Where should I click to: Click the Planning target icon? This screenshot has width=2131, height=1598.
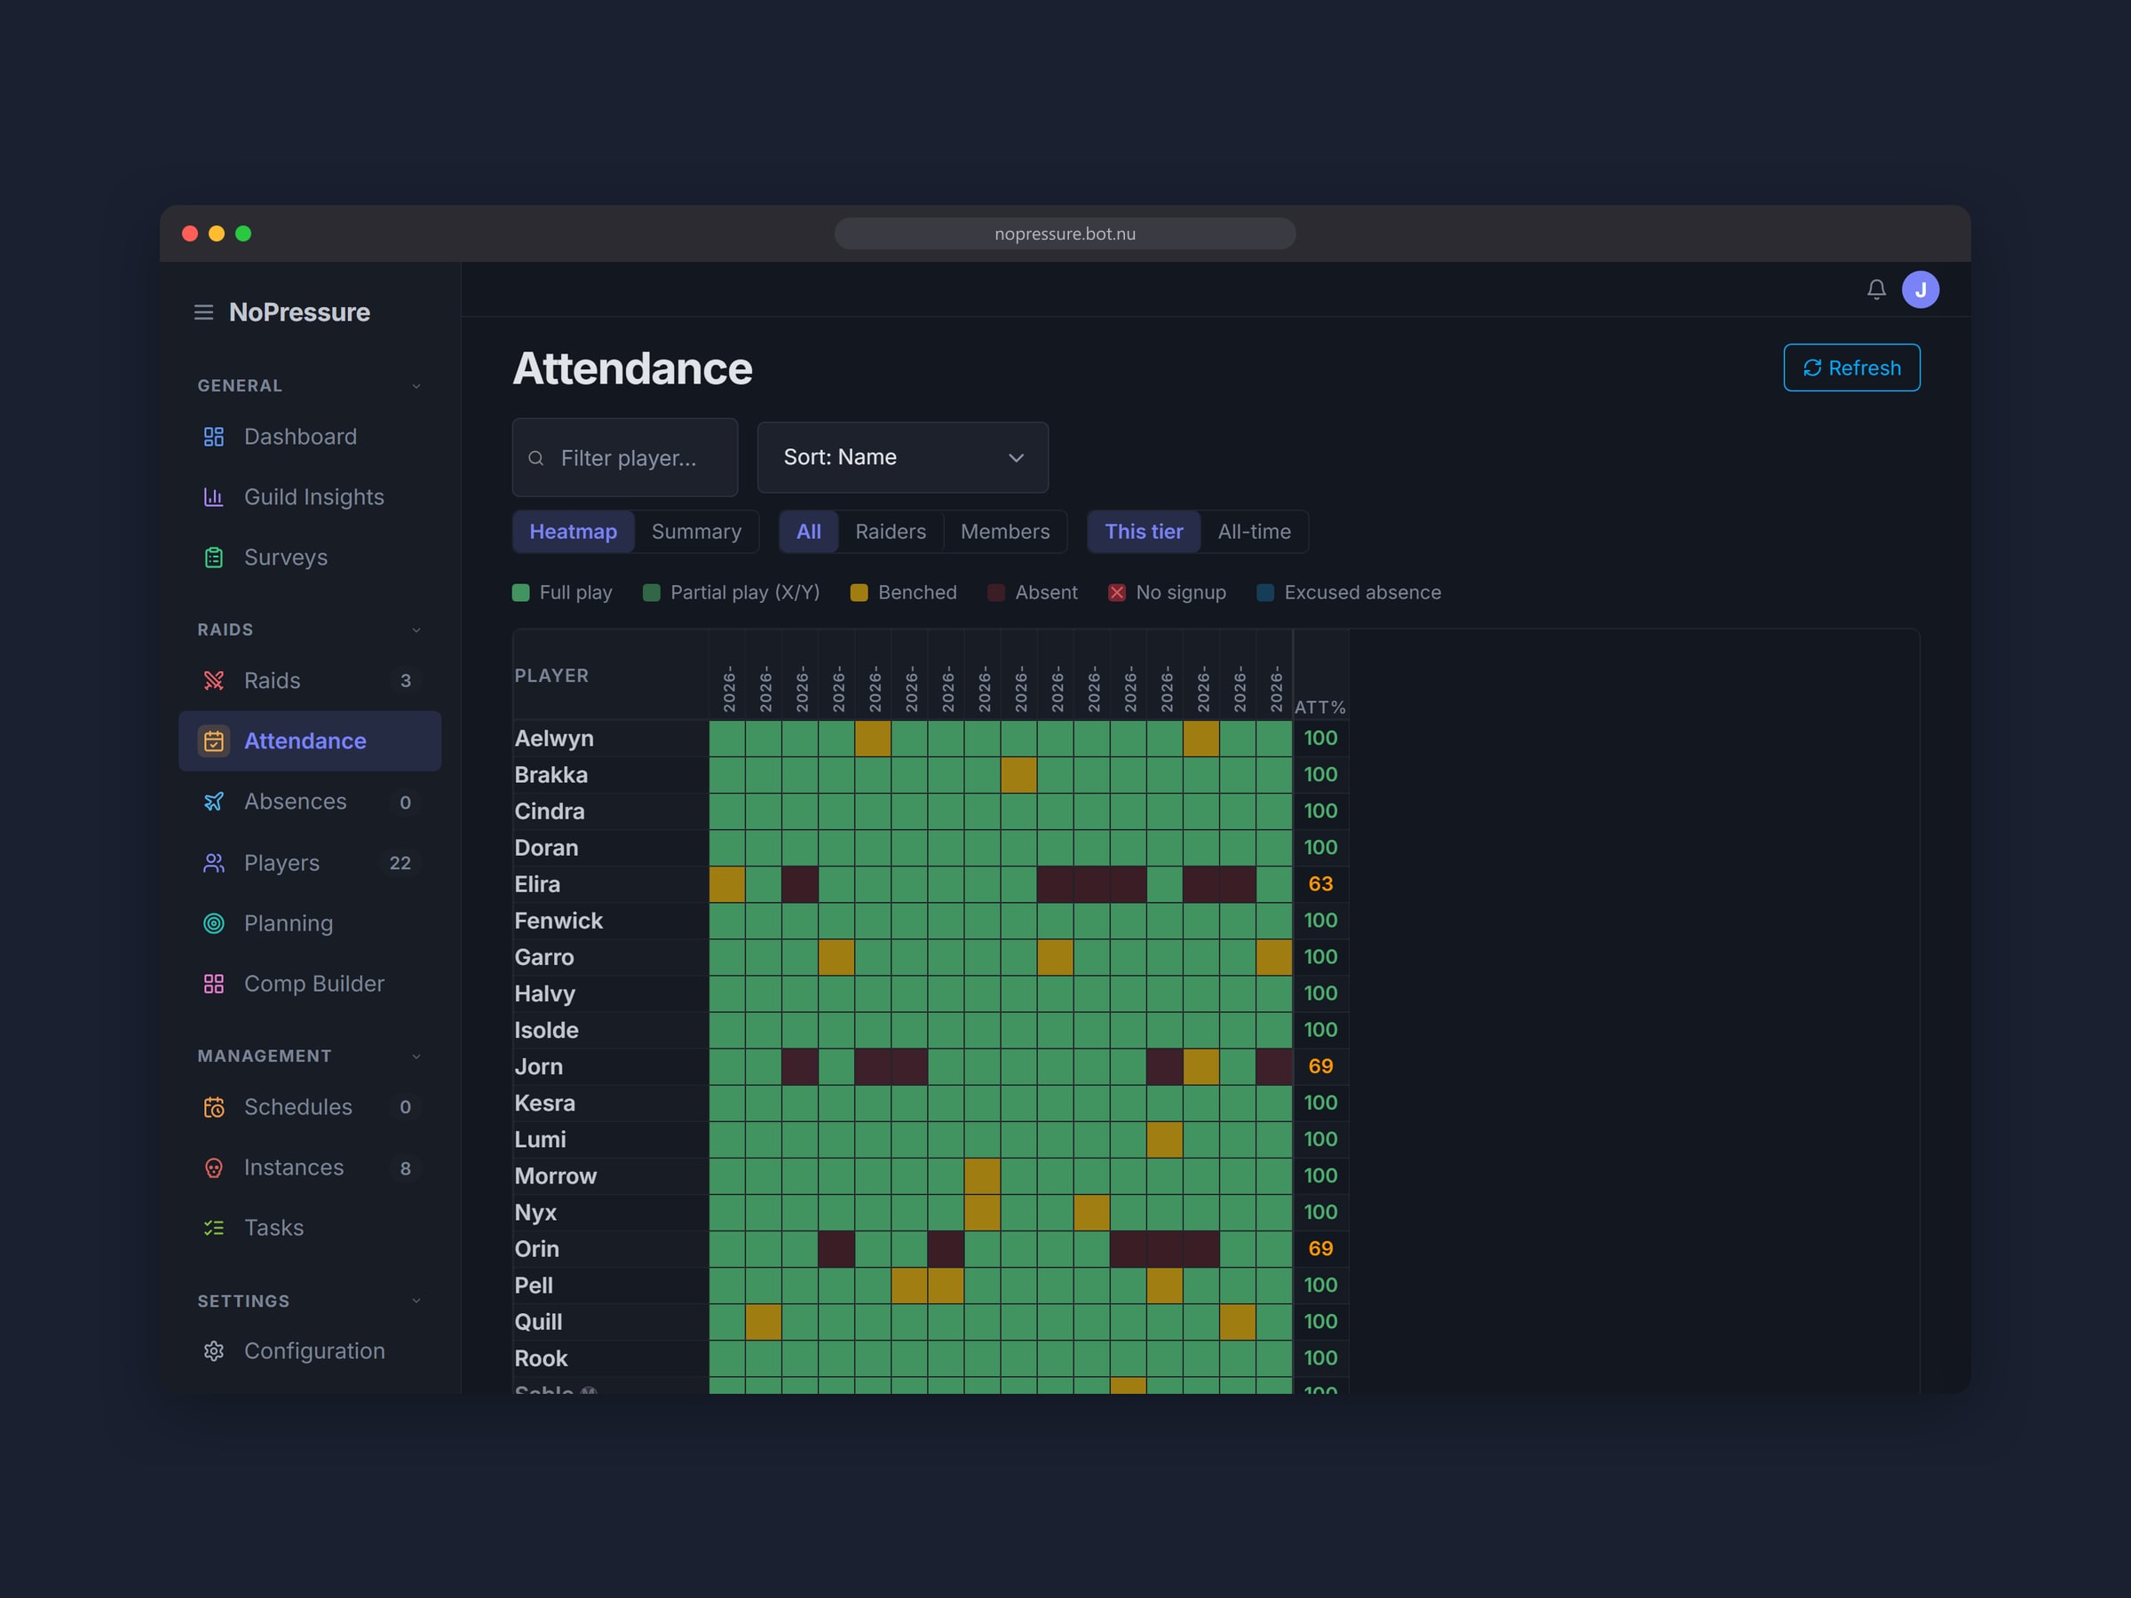point(214,922)
